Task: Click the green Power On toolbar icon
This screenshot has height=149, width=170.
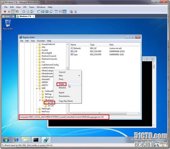Action: 13,12
